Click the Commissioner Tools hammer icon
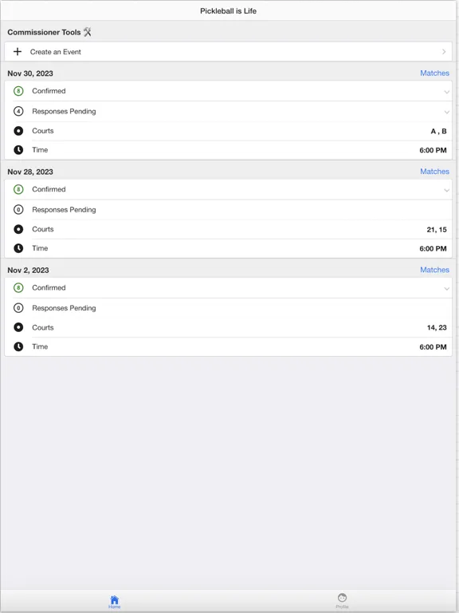 tap(88, 32)
